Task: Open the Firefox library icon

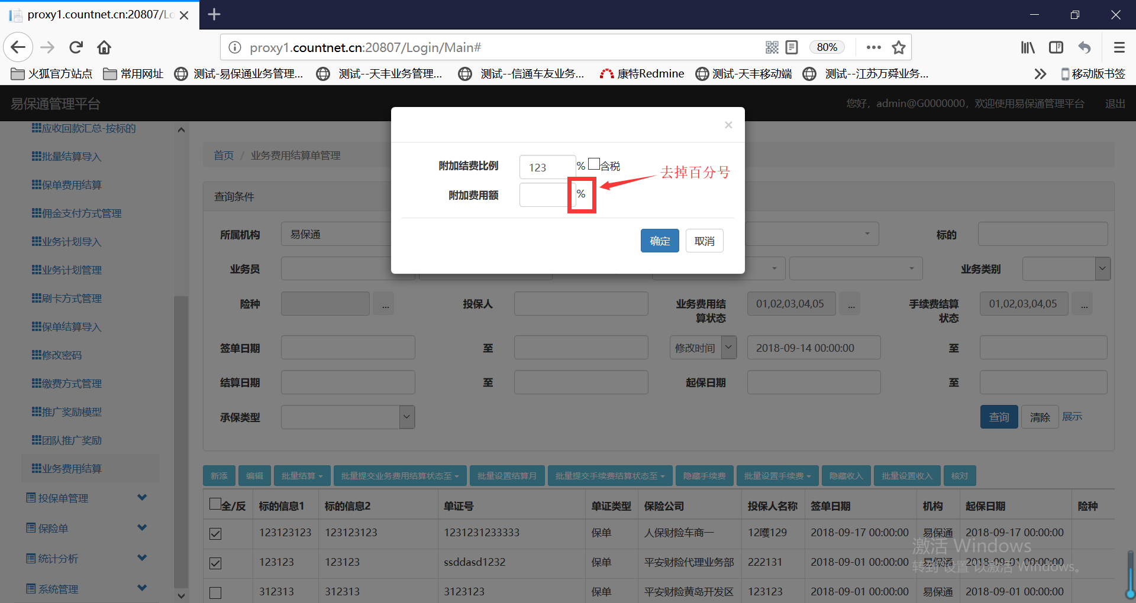Action: (1028, 47)
